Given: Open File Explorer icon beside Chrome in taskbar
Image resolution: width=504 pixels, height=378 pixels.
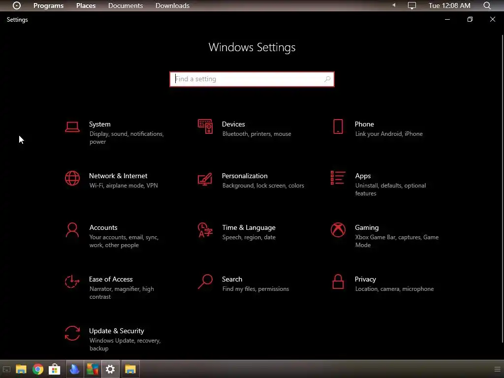Looking at the screenshot, I should (21, 369).
